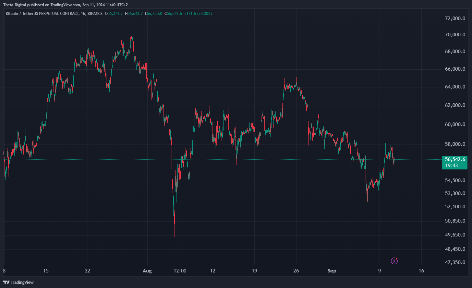Image resolution: width=472 pixels, height=288 pixels.
Task: Click the 15 date label on time axis
Action: coord(46,271)
